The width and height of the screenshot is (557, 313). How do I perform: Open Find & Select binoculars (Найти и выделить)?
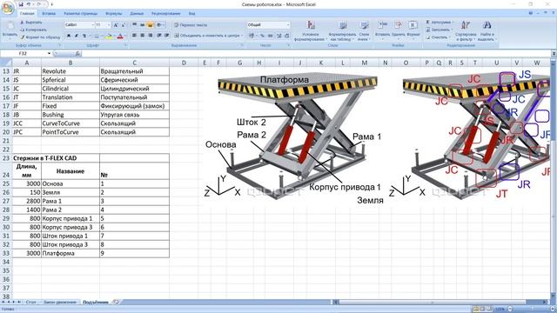click(487, 30)
